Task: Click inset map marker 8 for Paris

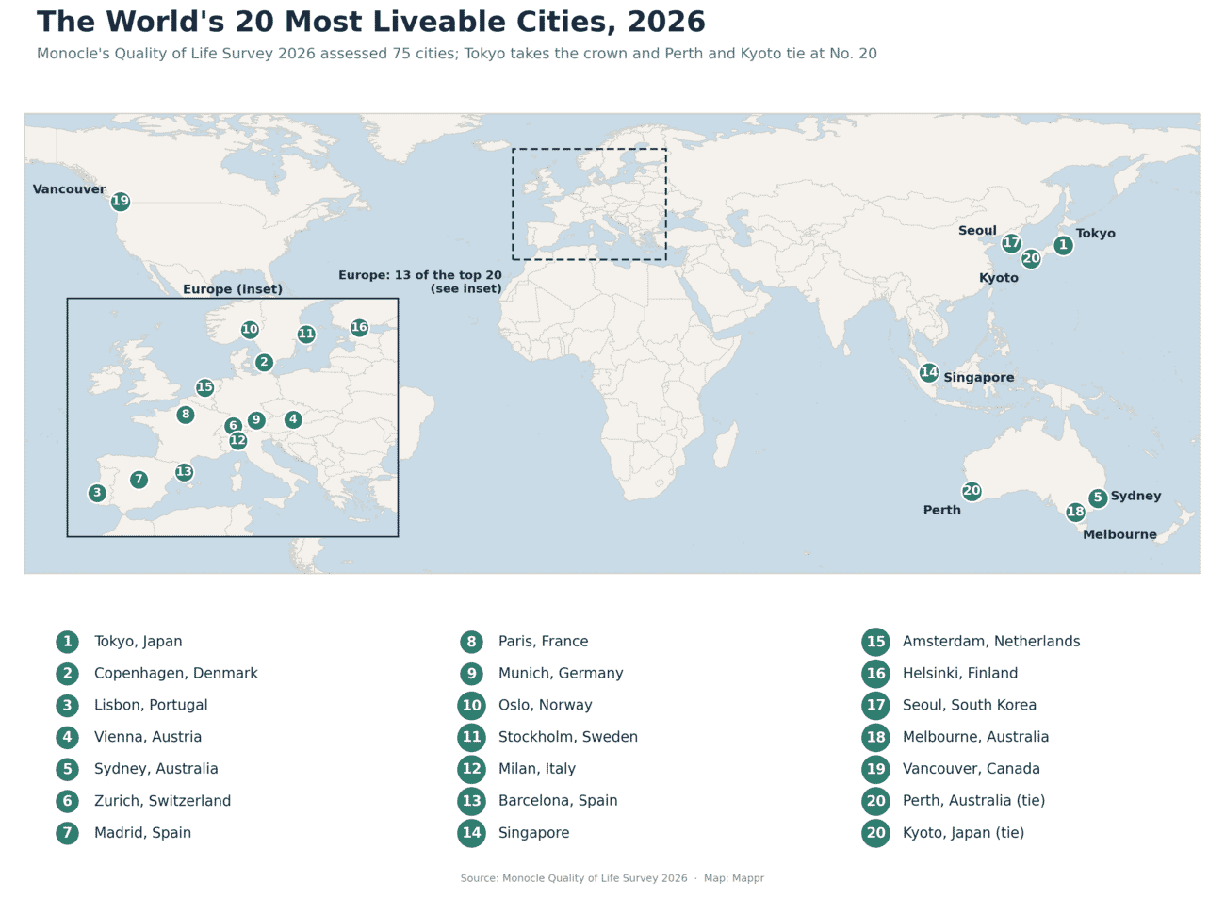Action: [186, 415]
